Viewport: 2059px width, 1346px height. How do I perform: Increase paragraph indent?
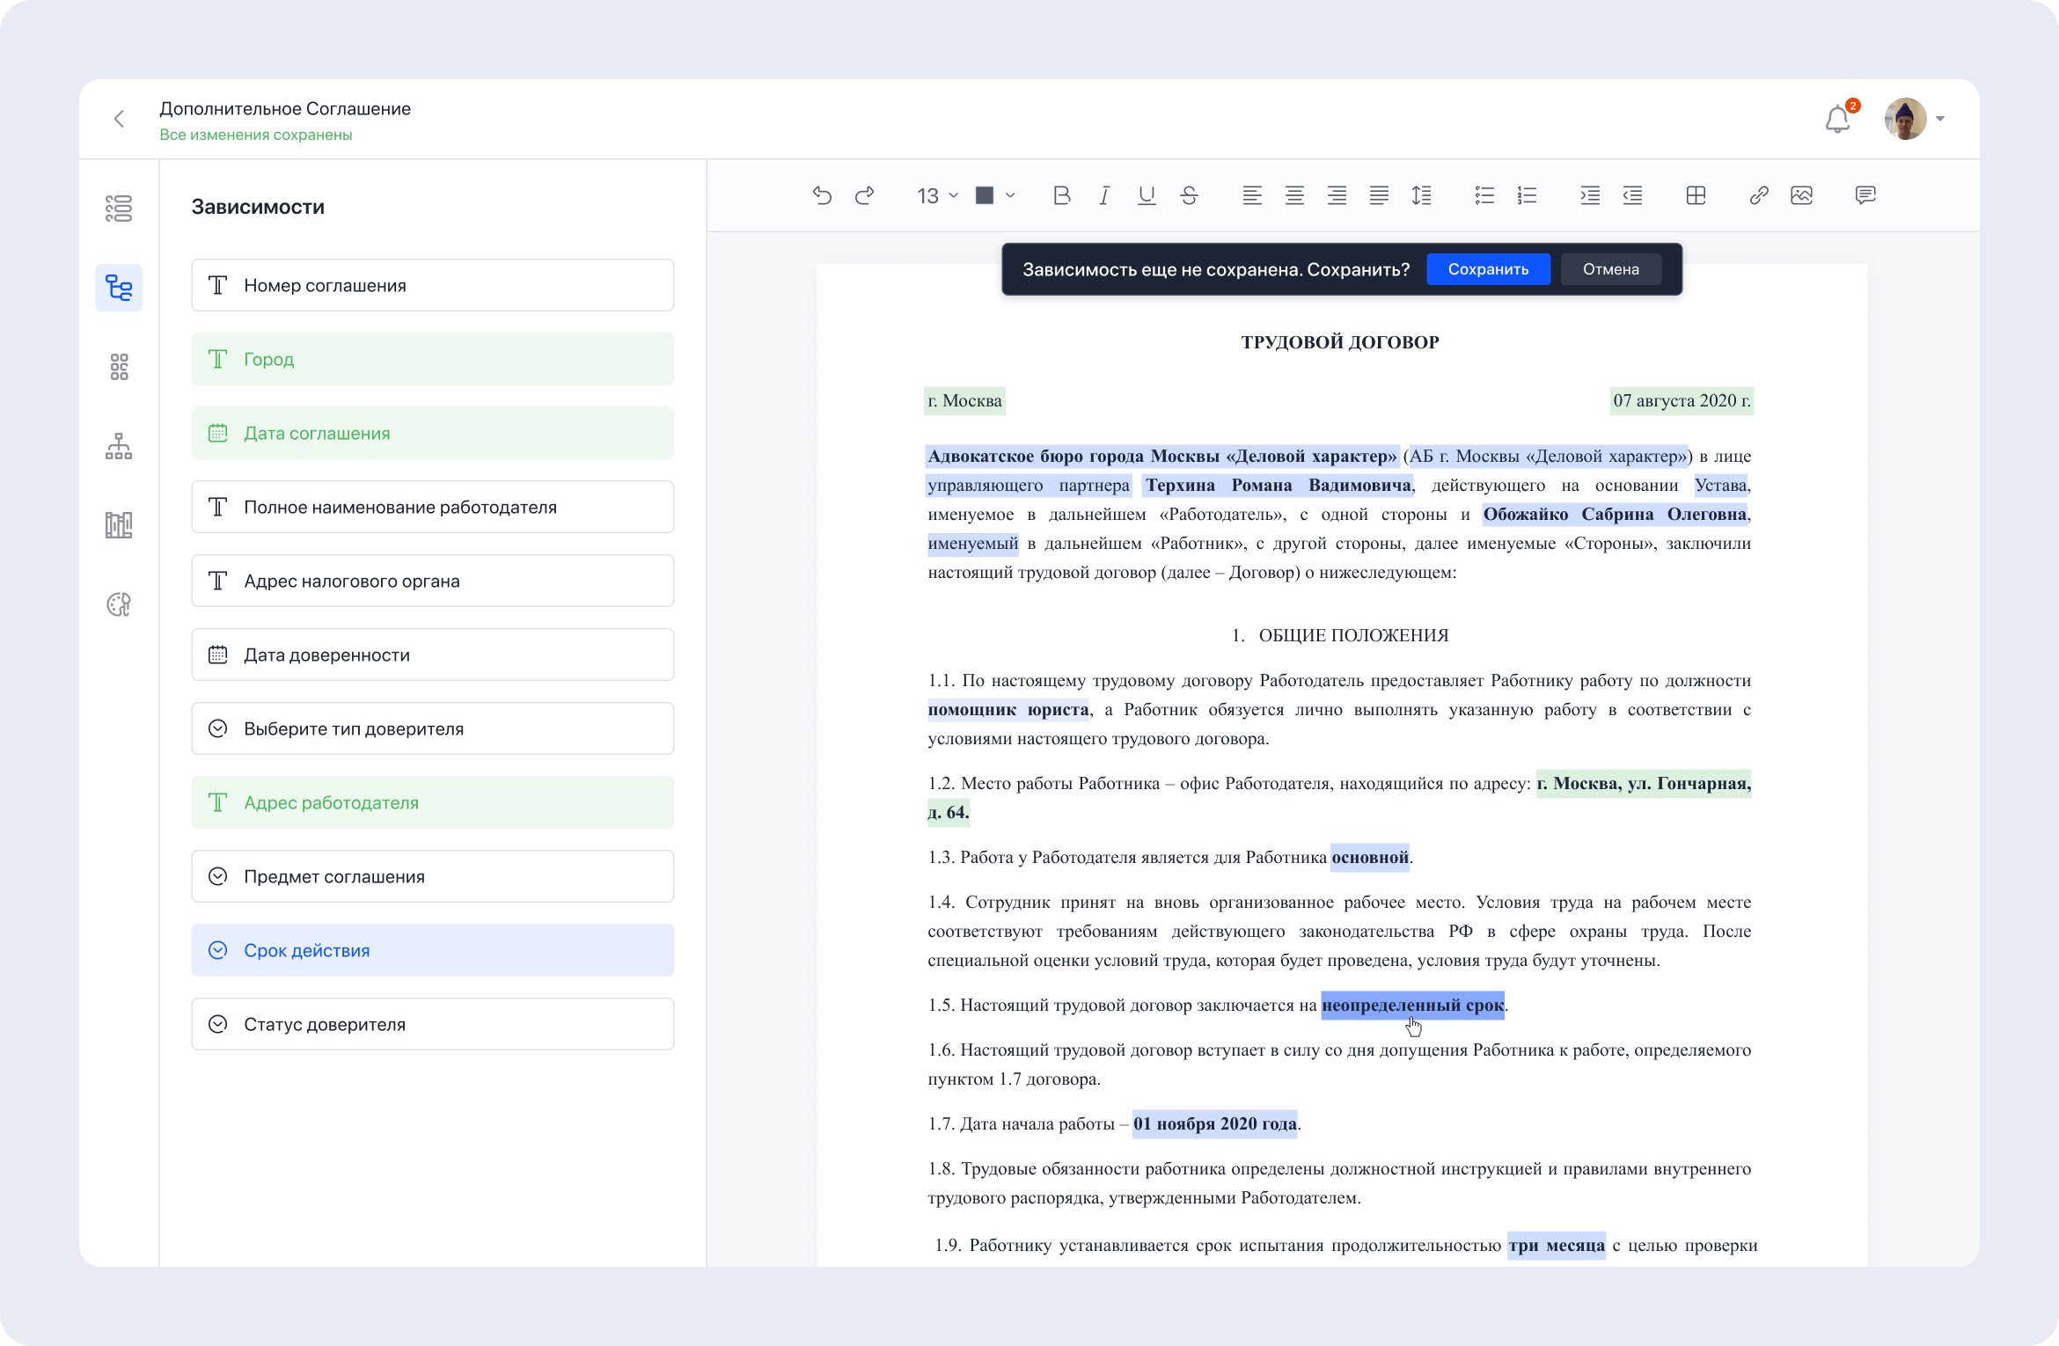click(1590, 195)
